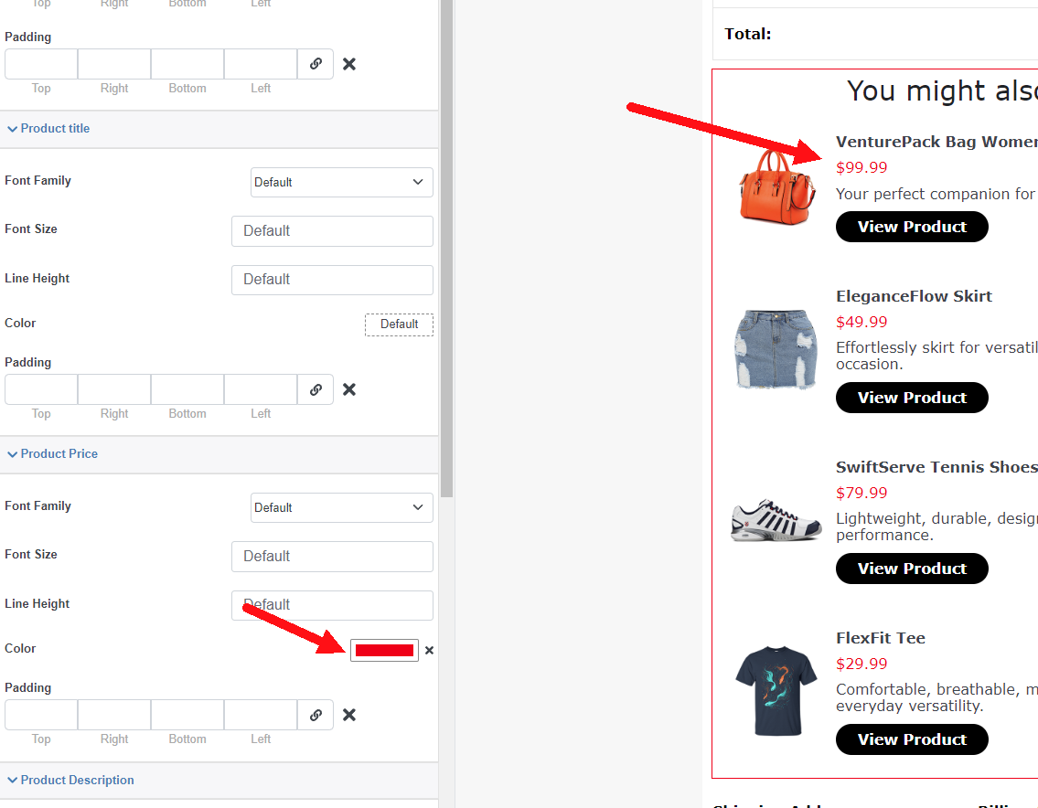The image size is (1038, 808).
Task: Open Product title Font Family dropdown
Action: tap(342, 182)
